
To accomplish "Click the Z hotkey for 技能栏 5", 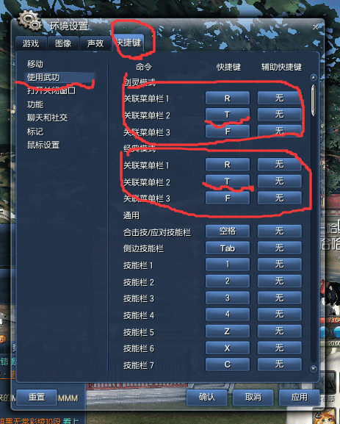I will coord(228,331).
